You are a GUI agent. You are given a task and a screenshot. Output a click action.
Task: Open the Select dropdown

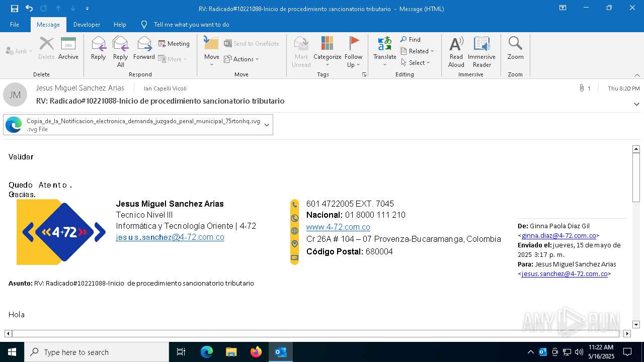(416, 63)
